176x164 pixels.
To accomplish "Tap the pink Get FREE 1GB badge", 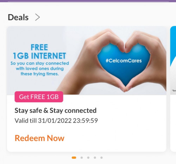I will pyautogui.click(x=39, y=97).
